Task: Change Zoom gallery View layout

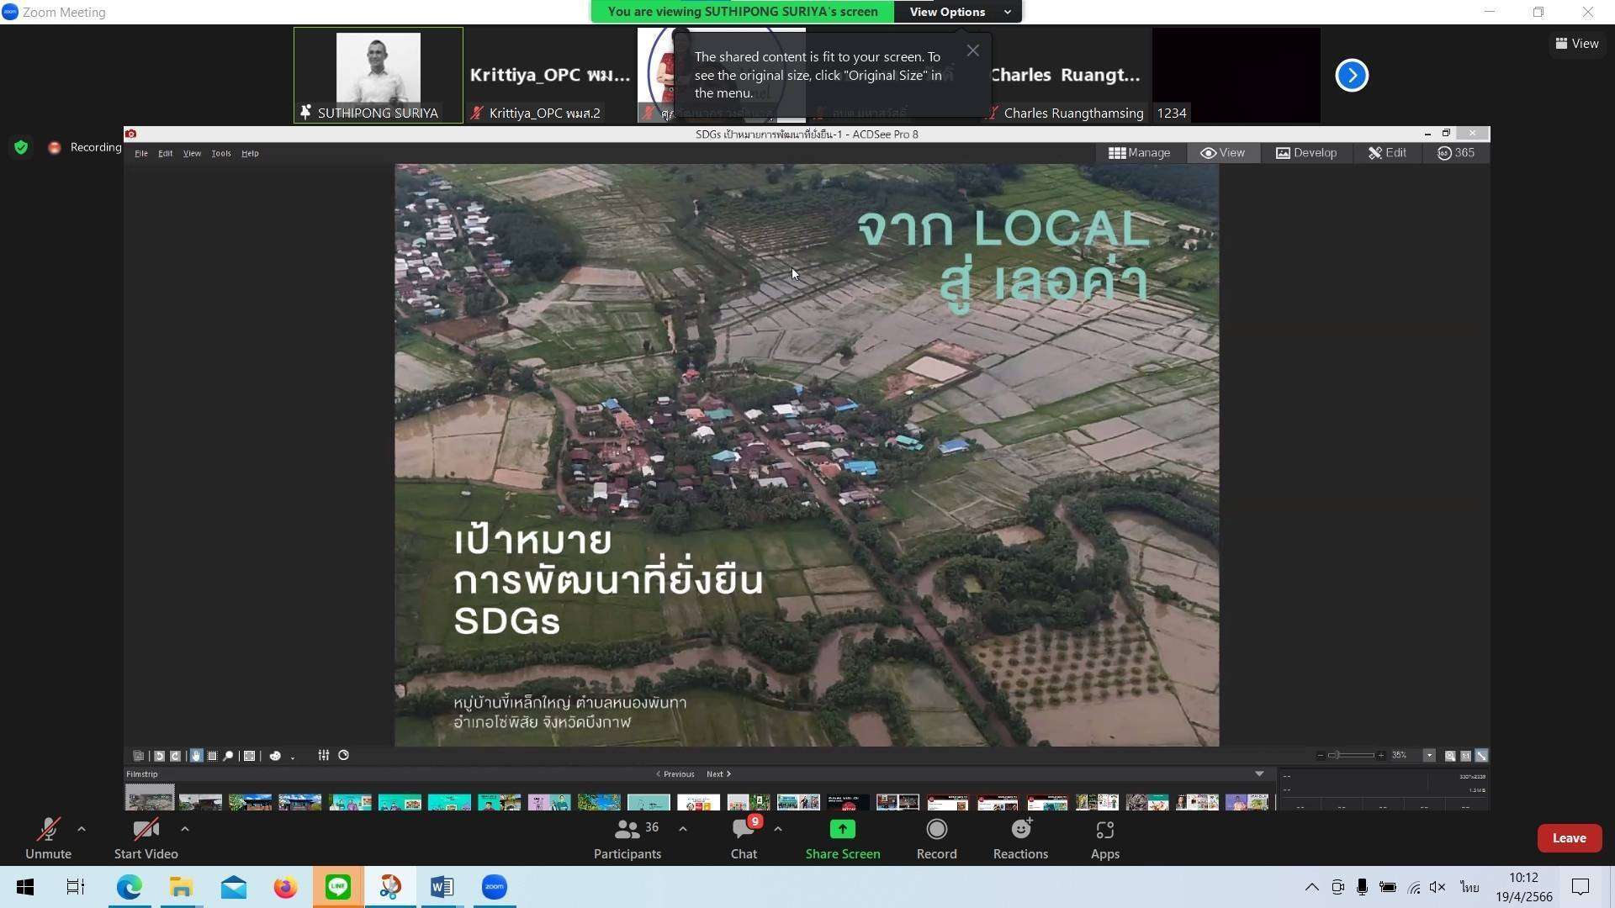Action: (x=1576, y=44)
